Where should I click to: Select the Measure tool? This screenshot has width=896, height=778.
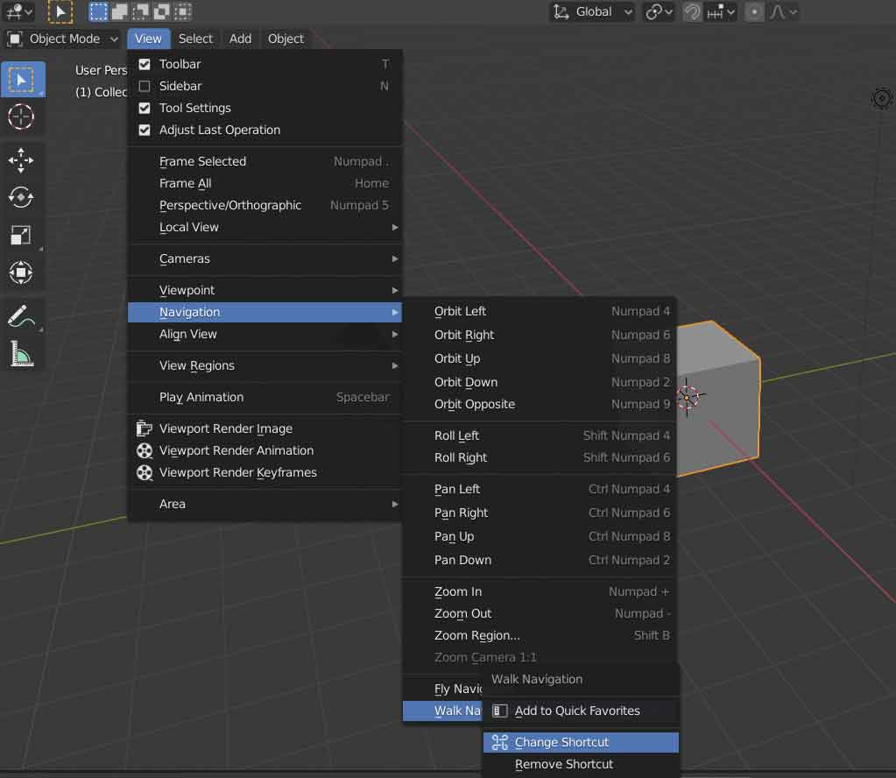click(21, 353)
